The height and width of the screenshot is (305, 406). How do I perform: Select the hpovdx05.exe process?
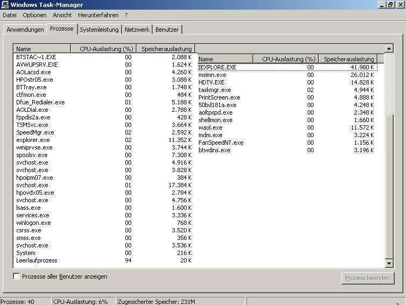pos(104,193)
